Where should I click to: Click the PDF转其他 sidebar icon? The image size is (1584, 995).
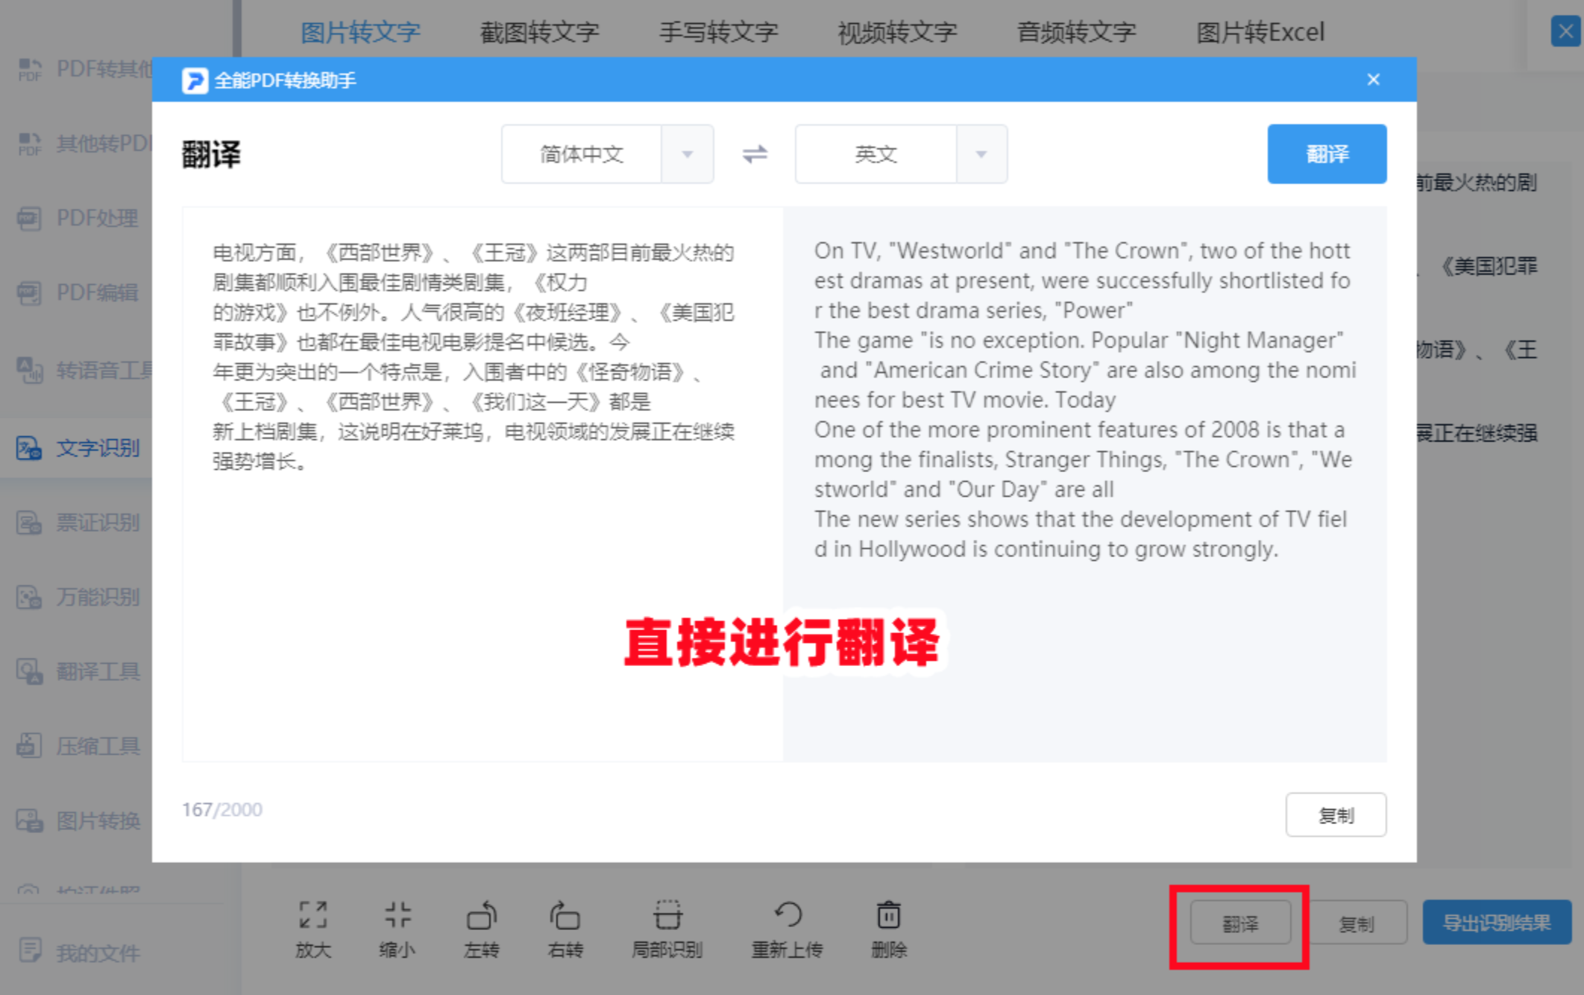29,69
